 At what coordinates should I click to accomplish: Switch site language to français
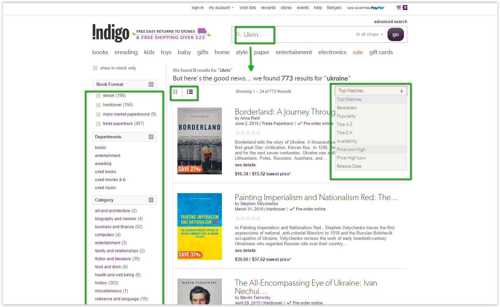[334, 8]
